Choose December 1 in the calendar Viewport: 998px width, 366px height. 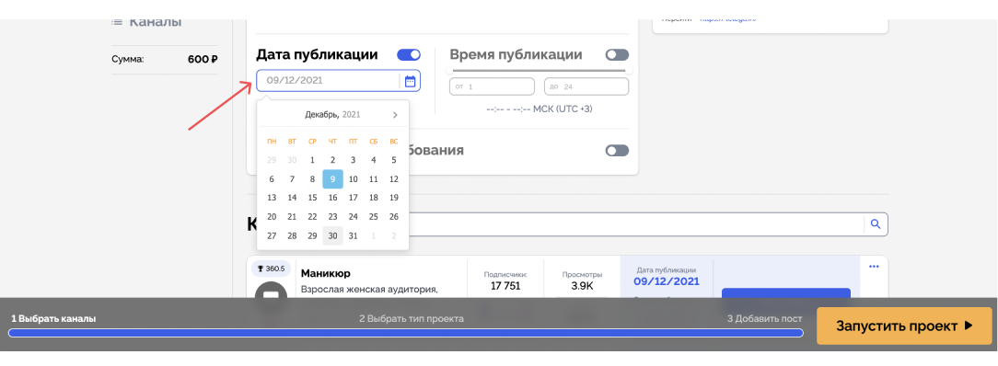tap(312, 160)
